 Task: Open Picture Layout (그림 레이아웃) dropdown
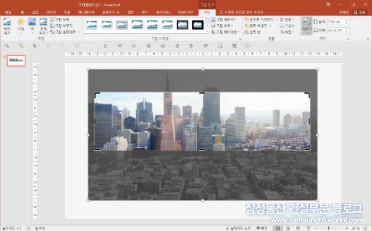226,32
